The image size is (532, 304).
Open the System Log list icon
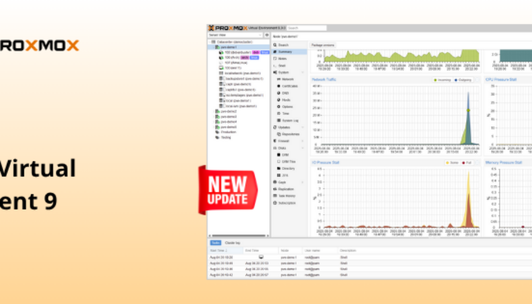[x=279, y=120]
